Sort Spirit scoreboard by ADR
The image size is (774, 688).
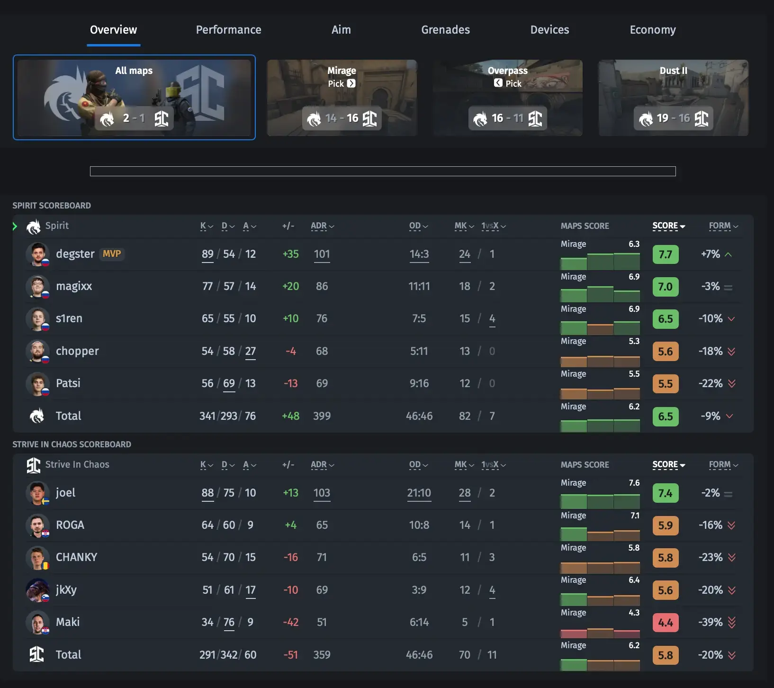[322, 226]
